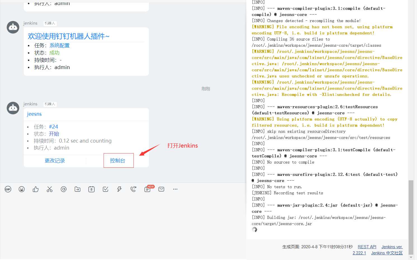Send a thumbs-up like
The width and height of the screenshot is (417, 260).
36,189
